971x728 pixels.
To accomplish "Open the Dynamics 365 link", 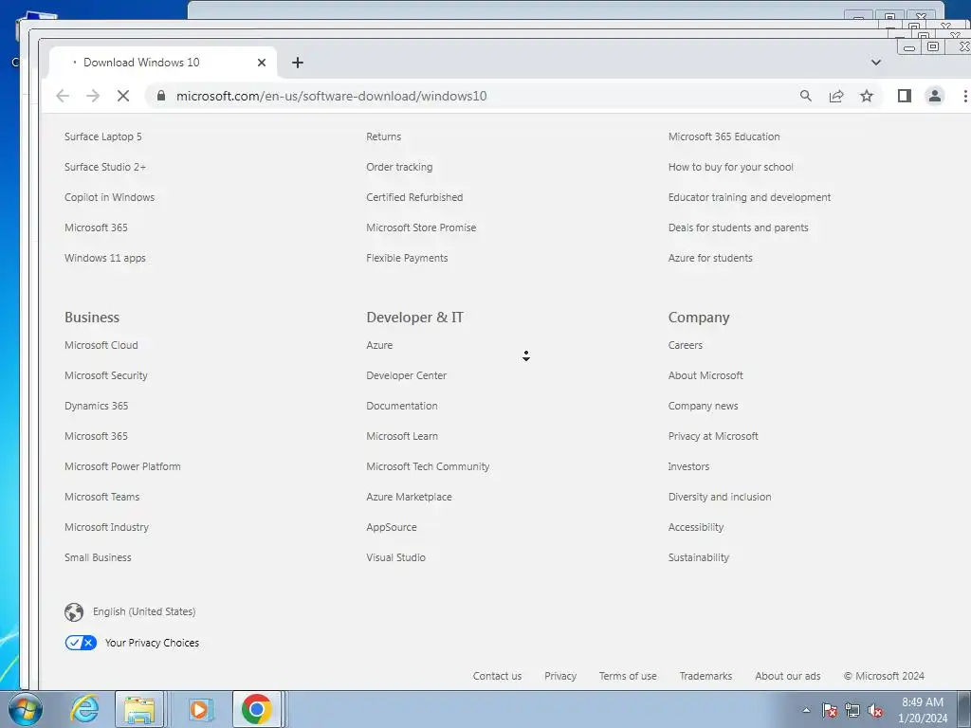I will pyautogui.click(x=96, y=406).
